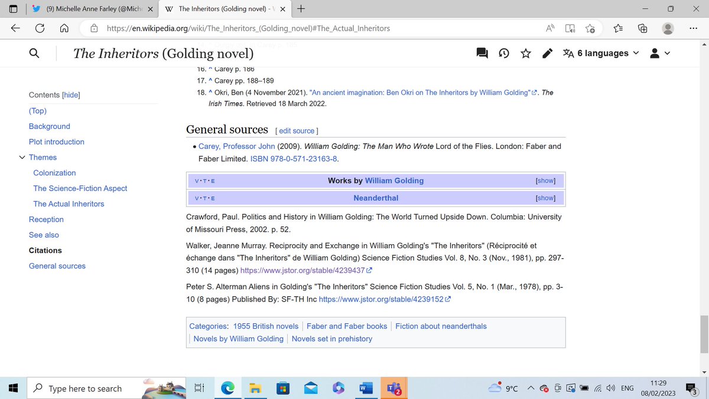Go to See also section in contents
709x399 pixels.
pyautogui.click(x=44, y=235)
